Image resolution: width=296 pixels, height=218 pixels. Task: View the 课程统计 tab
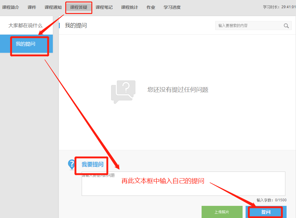point(130,7)
